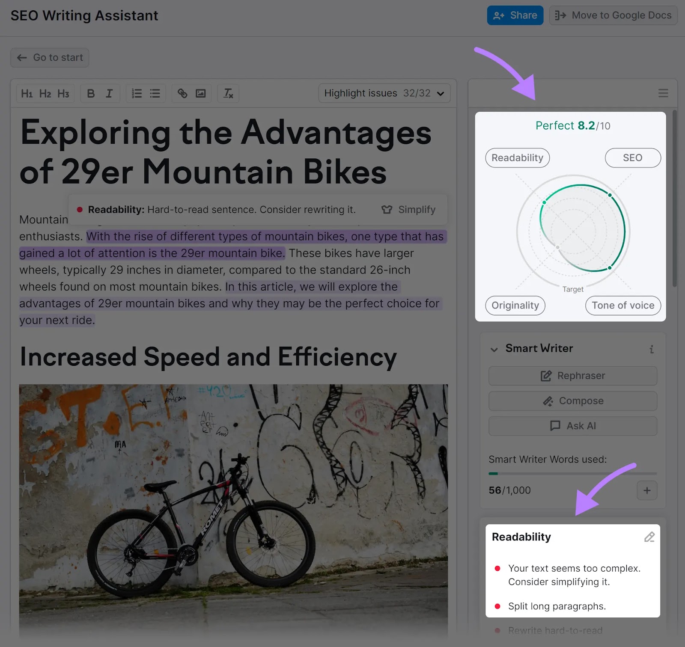
Task: Switch to the SEO score tab
Action: 633,157
